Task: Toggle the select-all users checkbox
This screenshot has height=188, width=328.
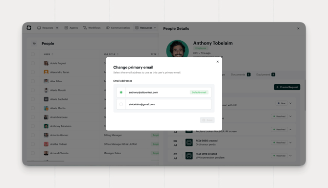Action: (33, 54)
